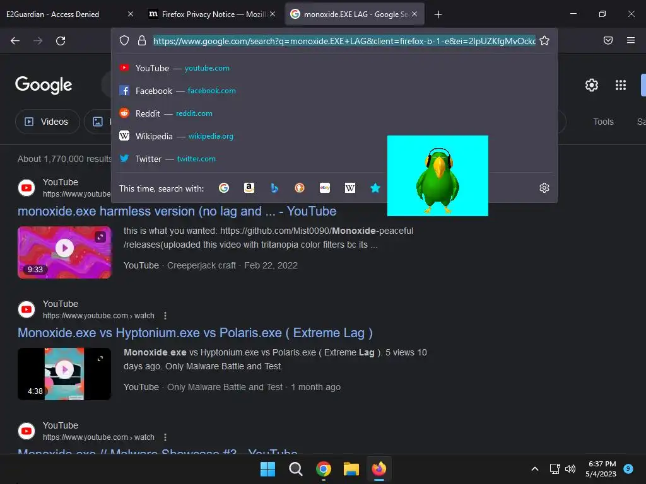Open the tracking protection shield icon
This screenshot has height=484, width=646.
click(x=124, y=40)
